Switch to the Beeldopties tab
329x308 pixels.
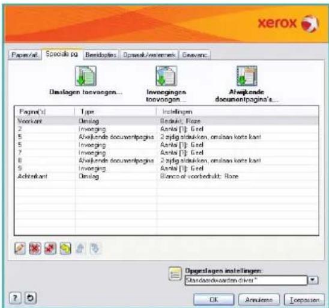tap(101, 55)
